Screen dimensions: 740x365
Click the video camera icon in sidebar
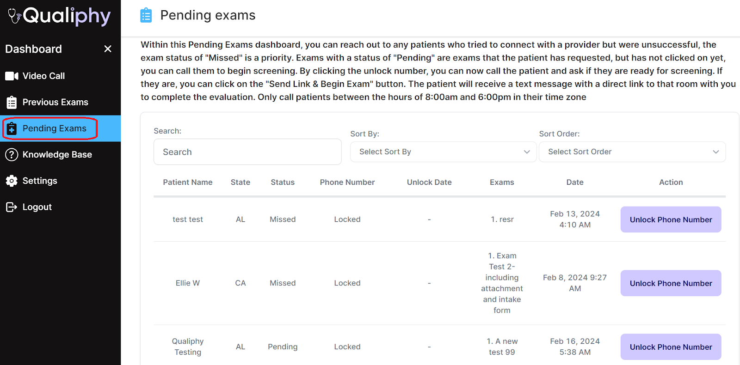12,76
